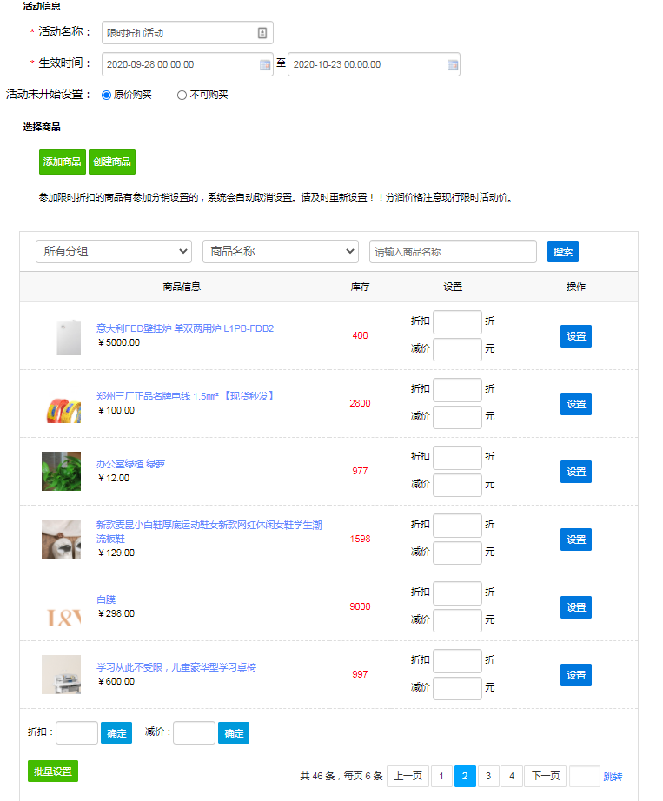Image resolution: width=663 pixels, height=801 pixels.
Task: Focus 减价 field for 办公室绿植 绿萝
Action: click(x=457, y=486)
